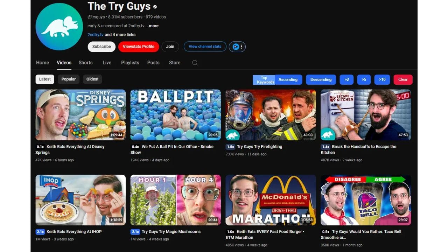
Task: Select the Oldest sort chip
Action: coord(92,79)
